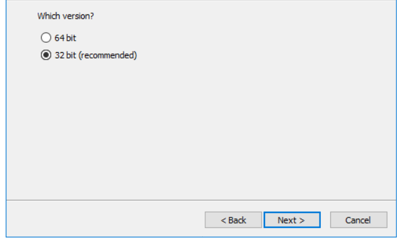The width and height of the screenshot is (405, 240).
Task: Switch the version choice to 64 bit
Action: tap(46, 38)
